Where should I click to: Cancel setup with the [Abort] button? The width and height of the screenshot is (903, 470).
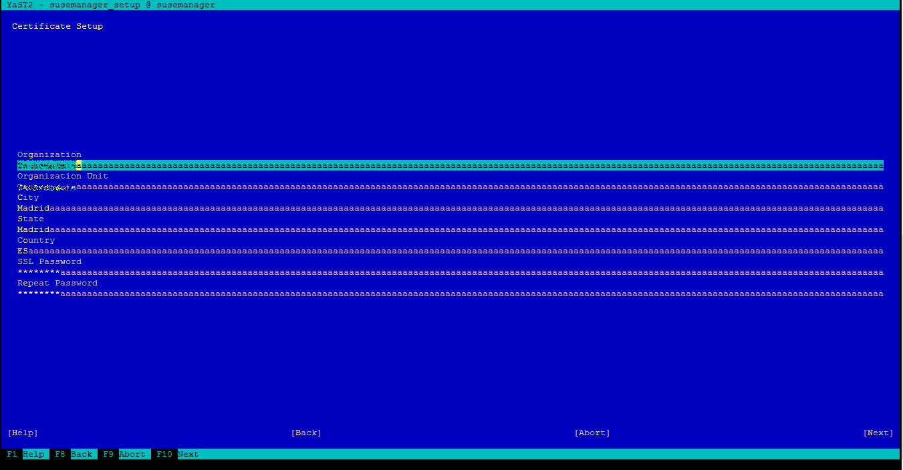pos(592,433)
